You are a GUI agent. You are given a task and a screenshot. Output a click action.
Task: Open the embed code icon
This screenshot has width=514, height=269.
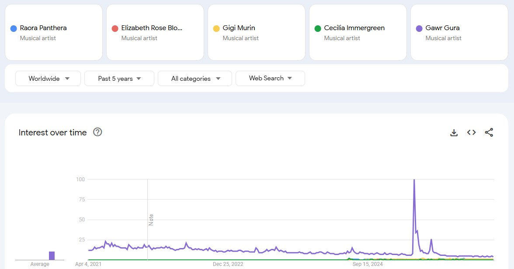point(471,132)
